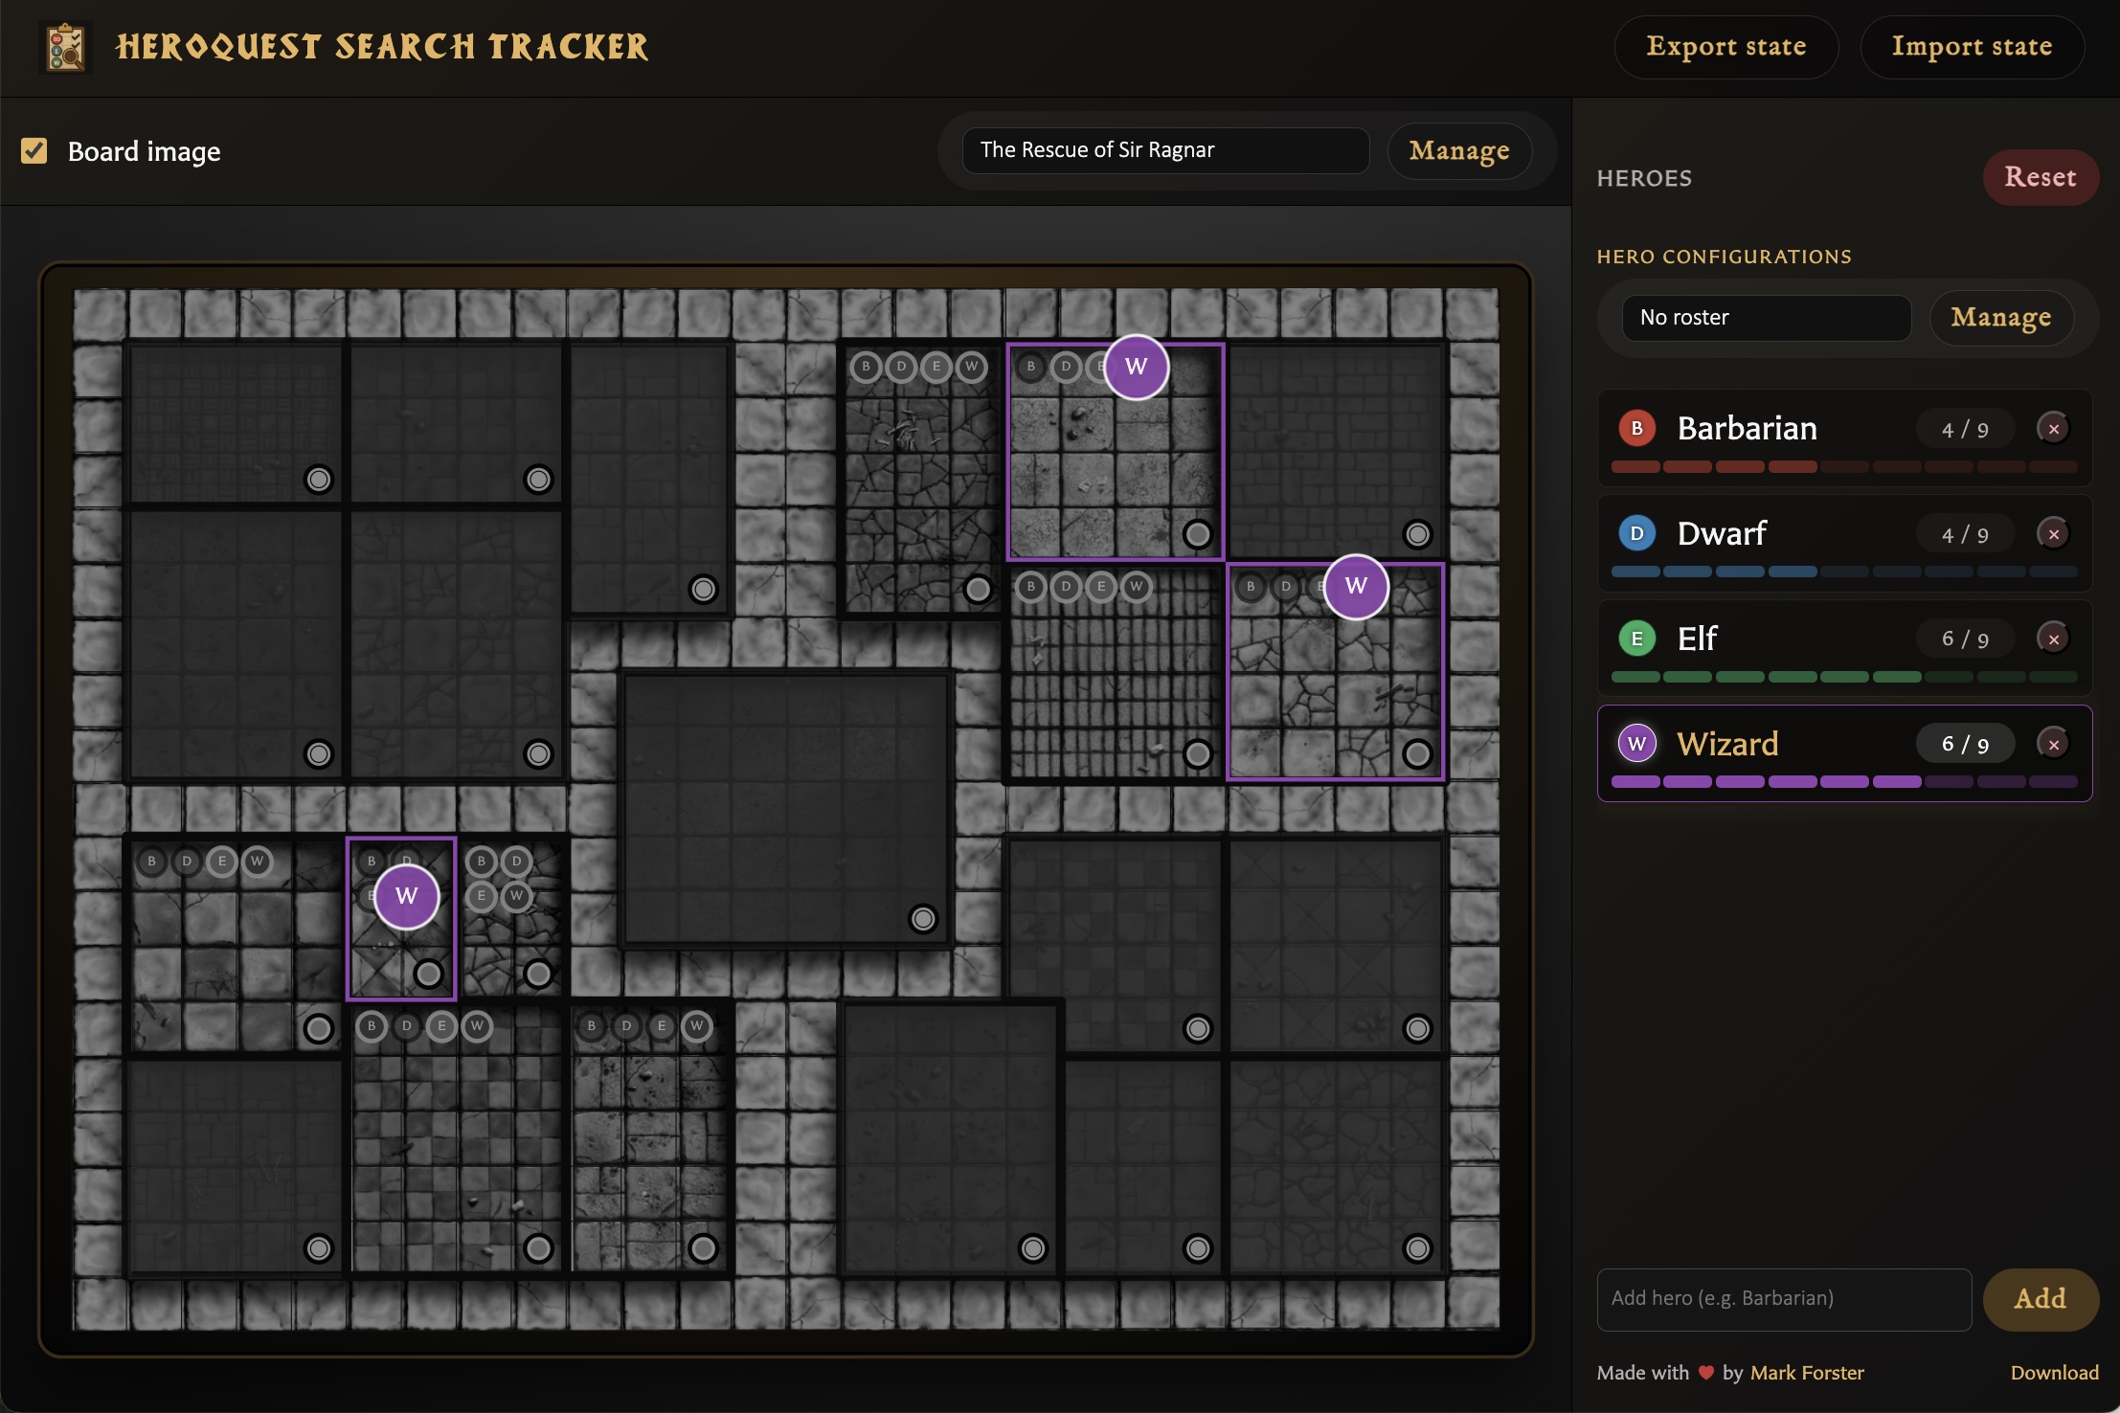The image size is (2120, 1413).
Task: Click the Elf green E hero badge
Action: pos(1636,639)
